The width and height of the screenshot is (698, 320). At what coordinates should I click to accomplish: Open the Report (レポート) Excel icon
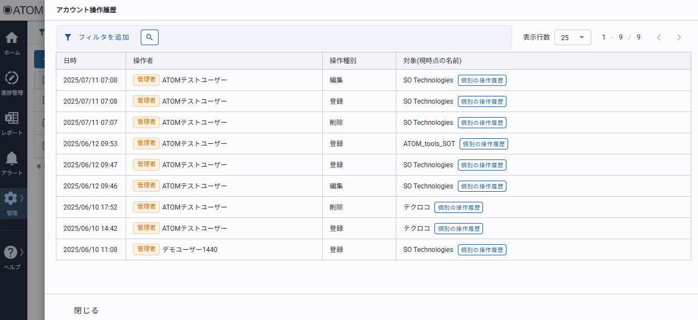click(12, 119)
